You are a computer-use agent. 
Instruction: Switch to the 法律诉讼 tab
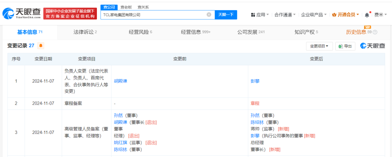pyautogui.click(x=85, y=32)
